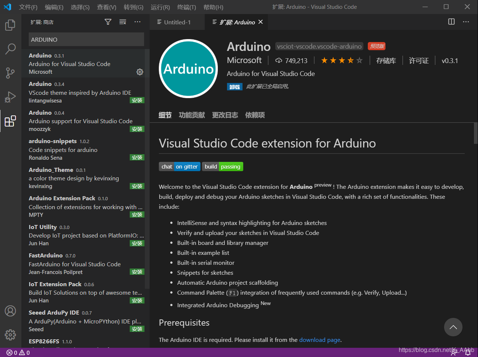Screen dimensions: 478x357
Task: Select the 功能贡献 tab
Action: (192, 115)
